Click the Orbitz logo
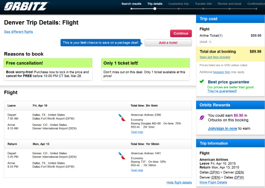 (x=26, y=6)
